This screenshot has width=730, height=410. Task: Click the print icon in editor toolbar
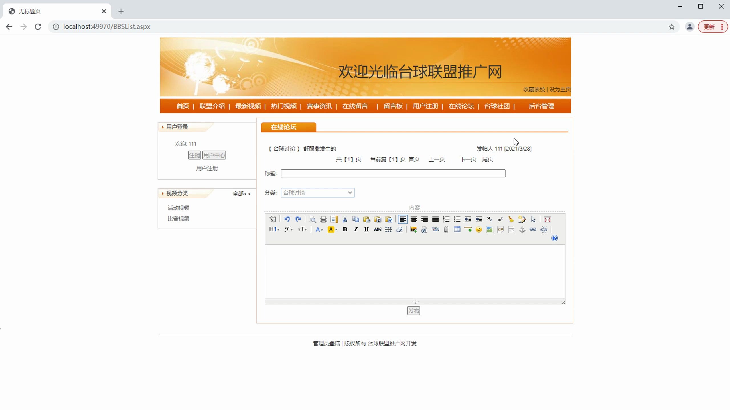[x=323, y=219]
